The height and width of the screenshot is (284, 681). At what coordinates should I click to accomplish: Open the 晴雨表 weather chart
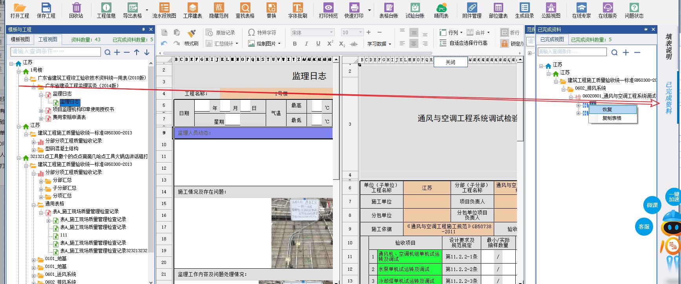pos(441,11)
